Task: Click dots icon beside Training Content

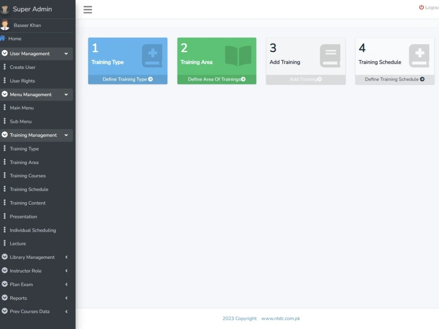Action: point(4,202)
